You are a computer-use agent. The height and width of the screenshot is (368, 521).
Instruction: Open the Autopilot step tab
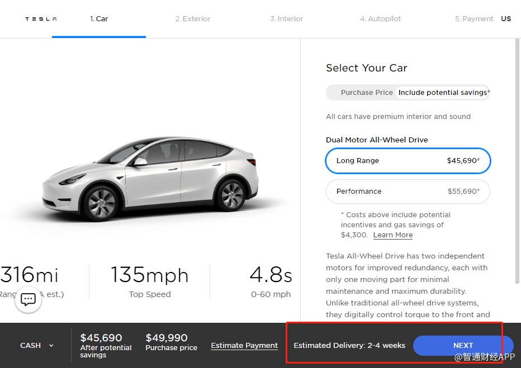click(x=381, y=19)
